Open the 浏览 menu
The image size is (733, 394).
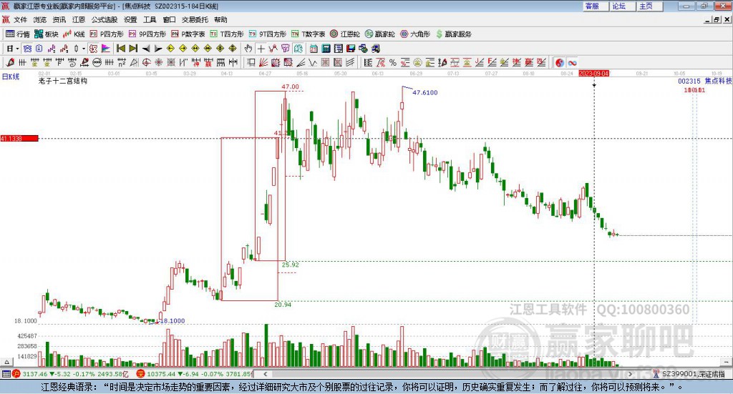[40, 19]
